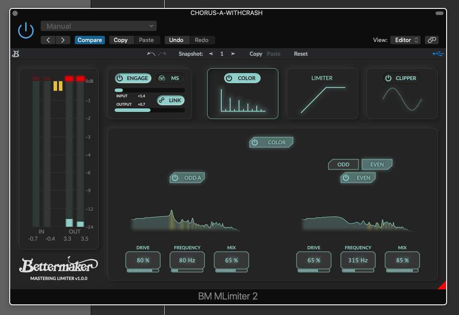The image size is (459, 315).
Task: Click the Copy button beside Compare
Action: 120,40
